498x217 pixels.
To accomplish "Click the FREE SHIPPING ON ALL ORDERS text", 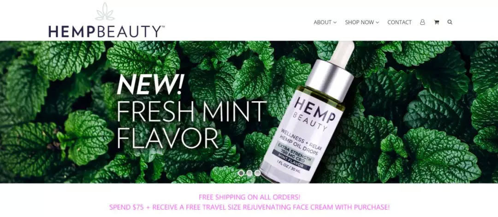I will (249, 197).
